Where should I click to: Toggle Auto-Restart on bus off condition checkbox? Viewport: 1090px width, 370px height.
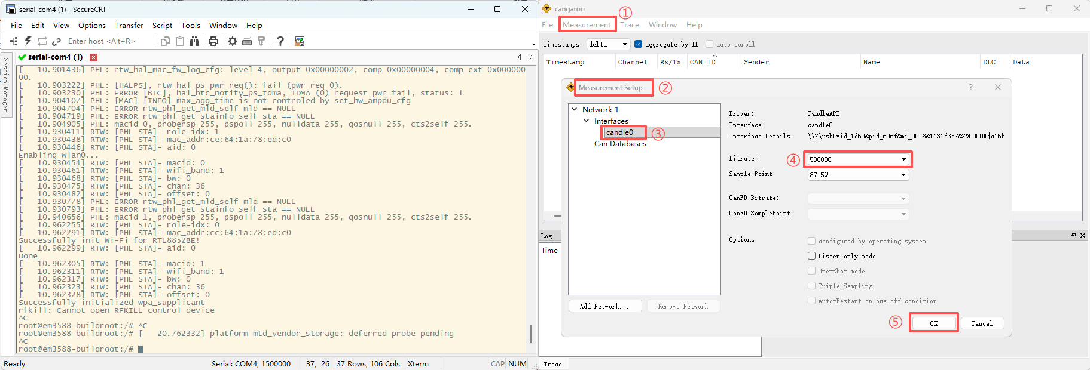(x=811, y=301)
